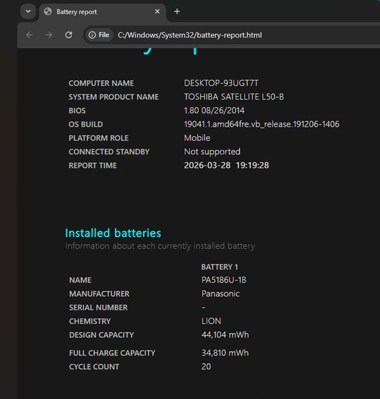
Task: Click the COMPUTER NAME label
Action: 101,83
